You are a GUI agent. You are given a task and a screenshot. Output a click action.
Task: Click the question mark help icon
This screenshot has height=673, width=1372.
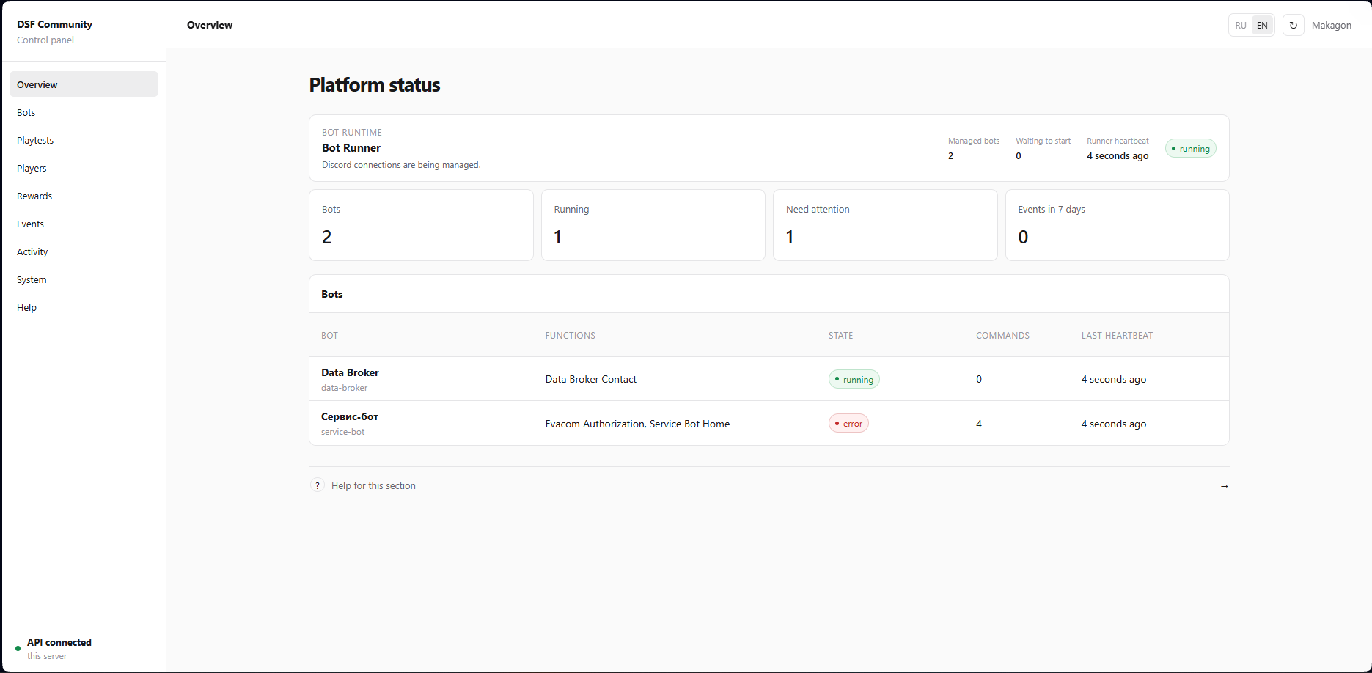coord(318,485)
